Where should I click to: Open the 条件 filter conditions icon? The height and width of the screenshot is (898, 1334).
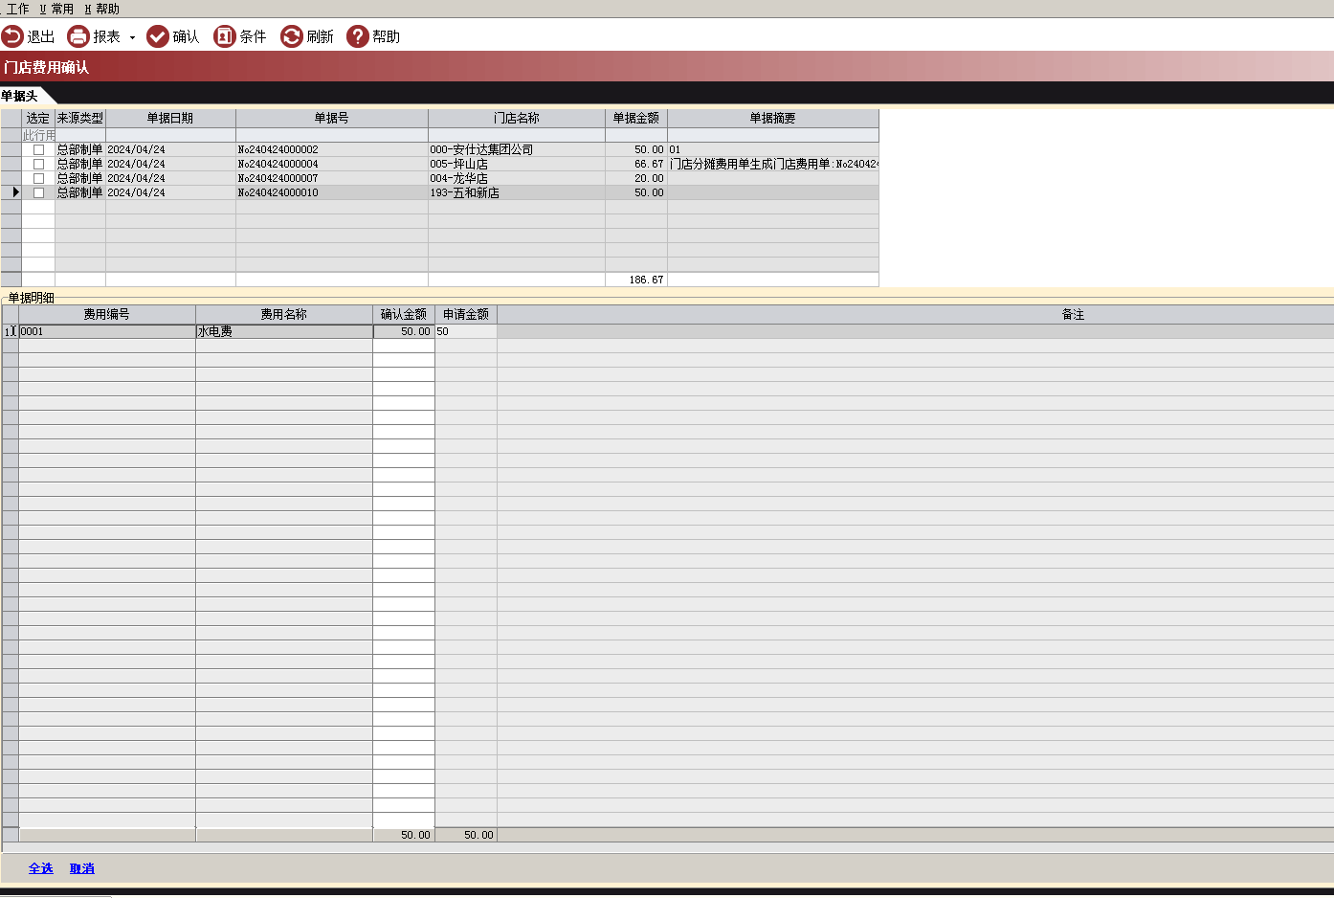(x=225, y=36)
